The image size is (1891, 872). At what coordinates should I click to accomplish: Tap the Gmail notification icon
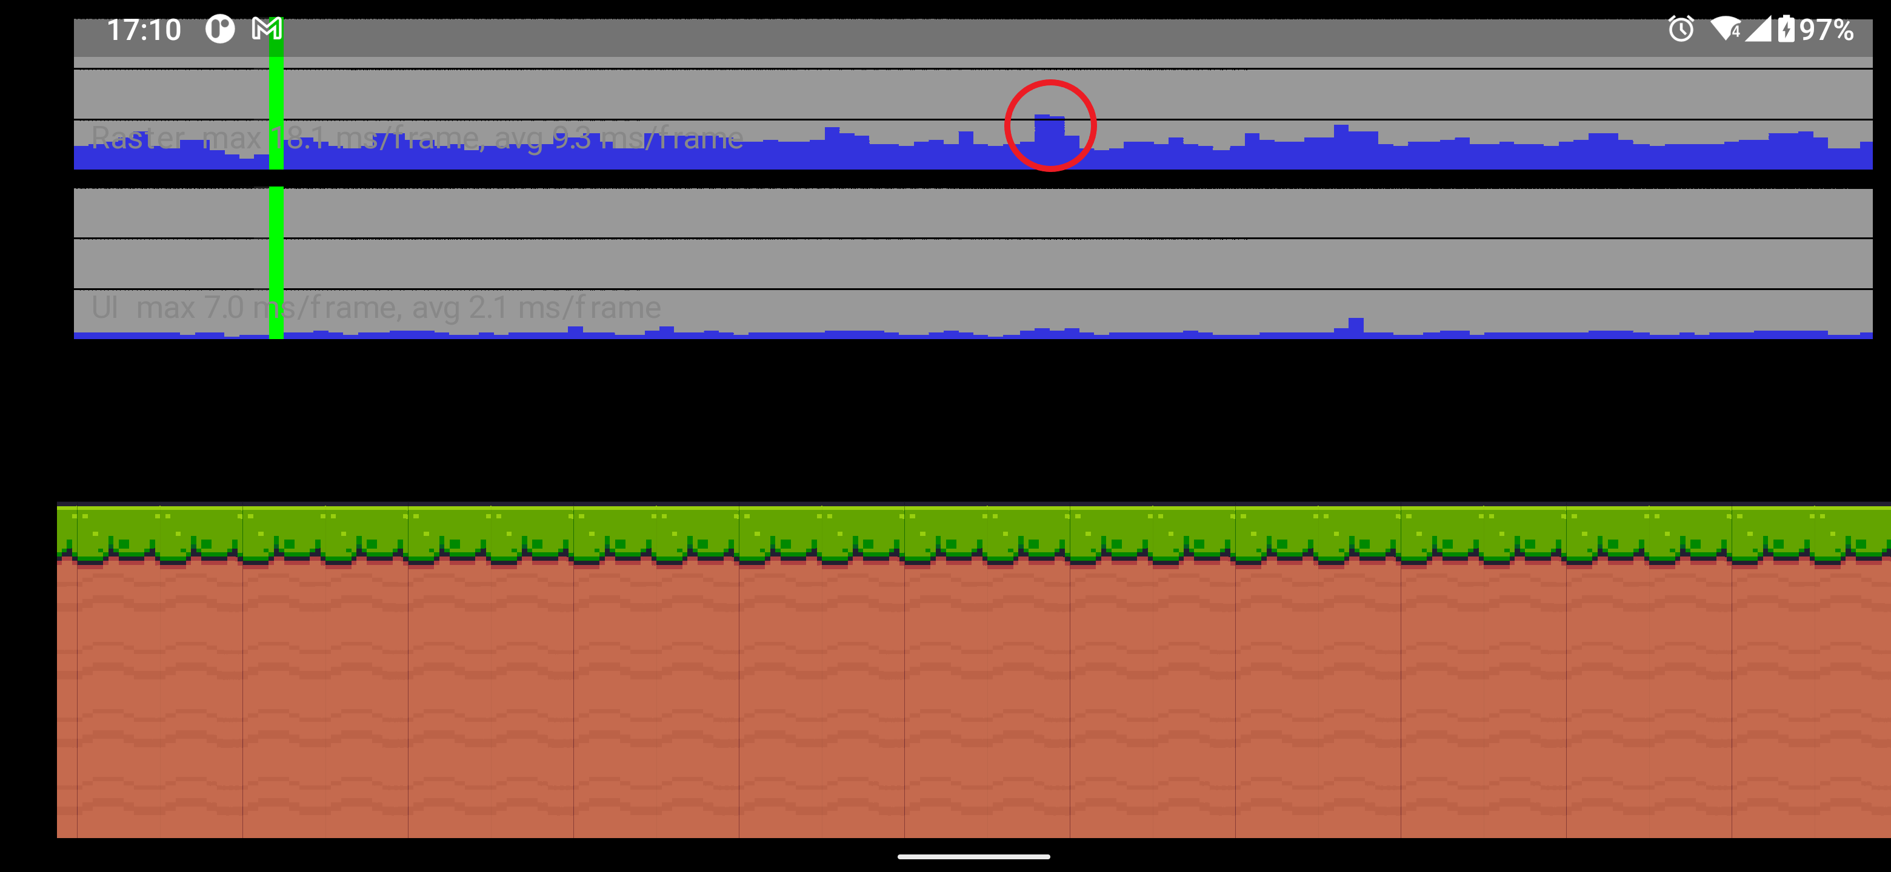pyautogui.click(x=265, y=29)
